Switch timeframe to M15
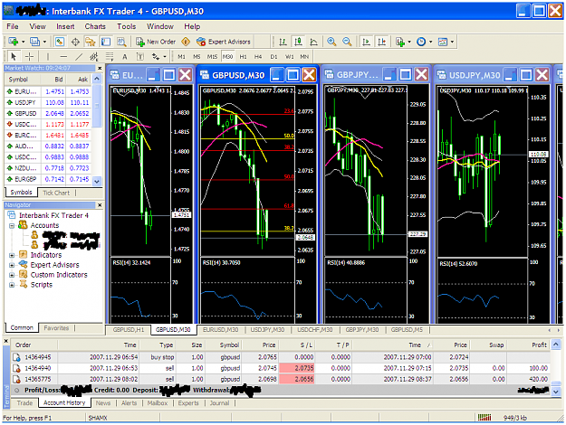Viewport: 566px width, 425px height. (x=212, y=57)
